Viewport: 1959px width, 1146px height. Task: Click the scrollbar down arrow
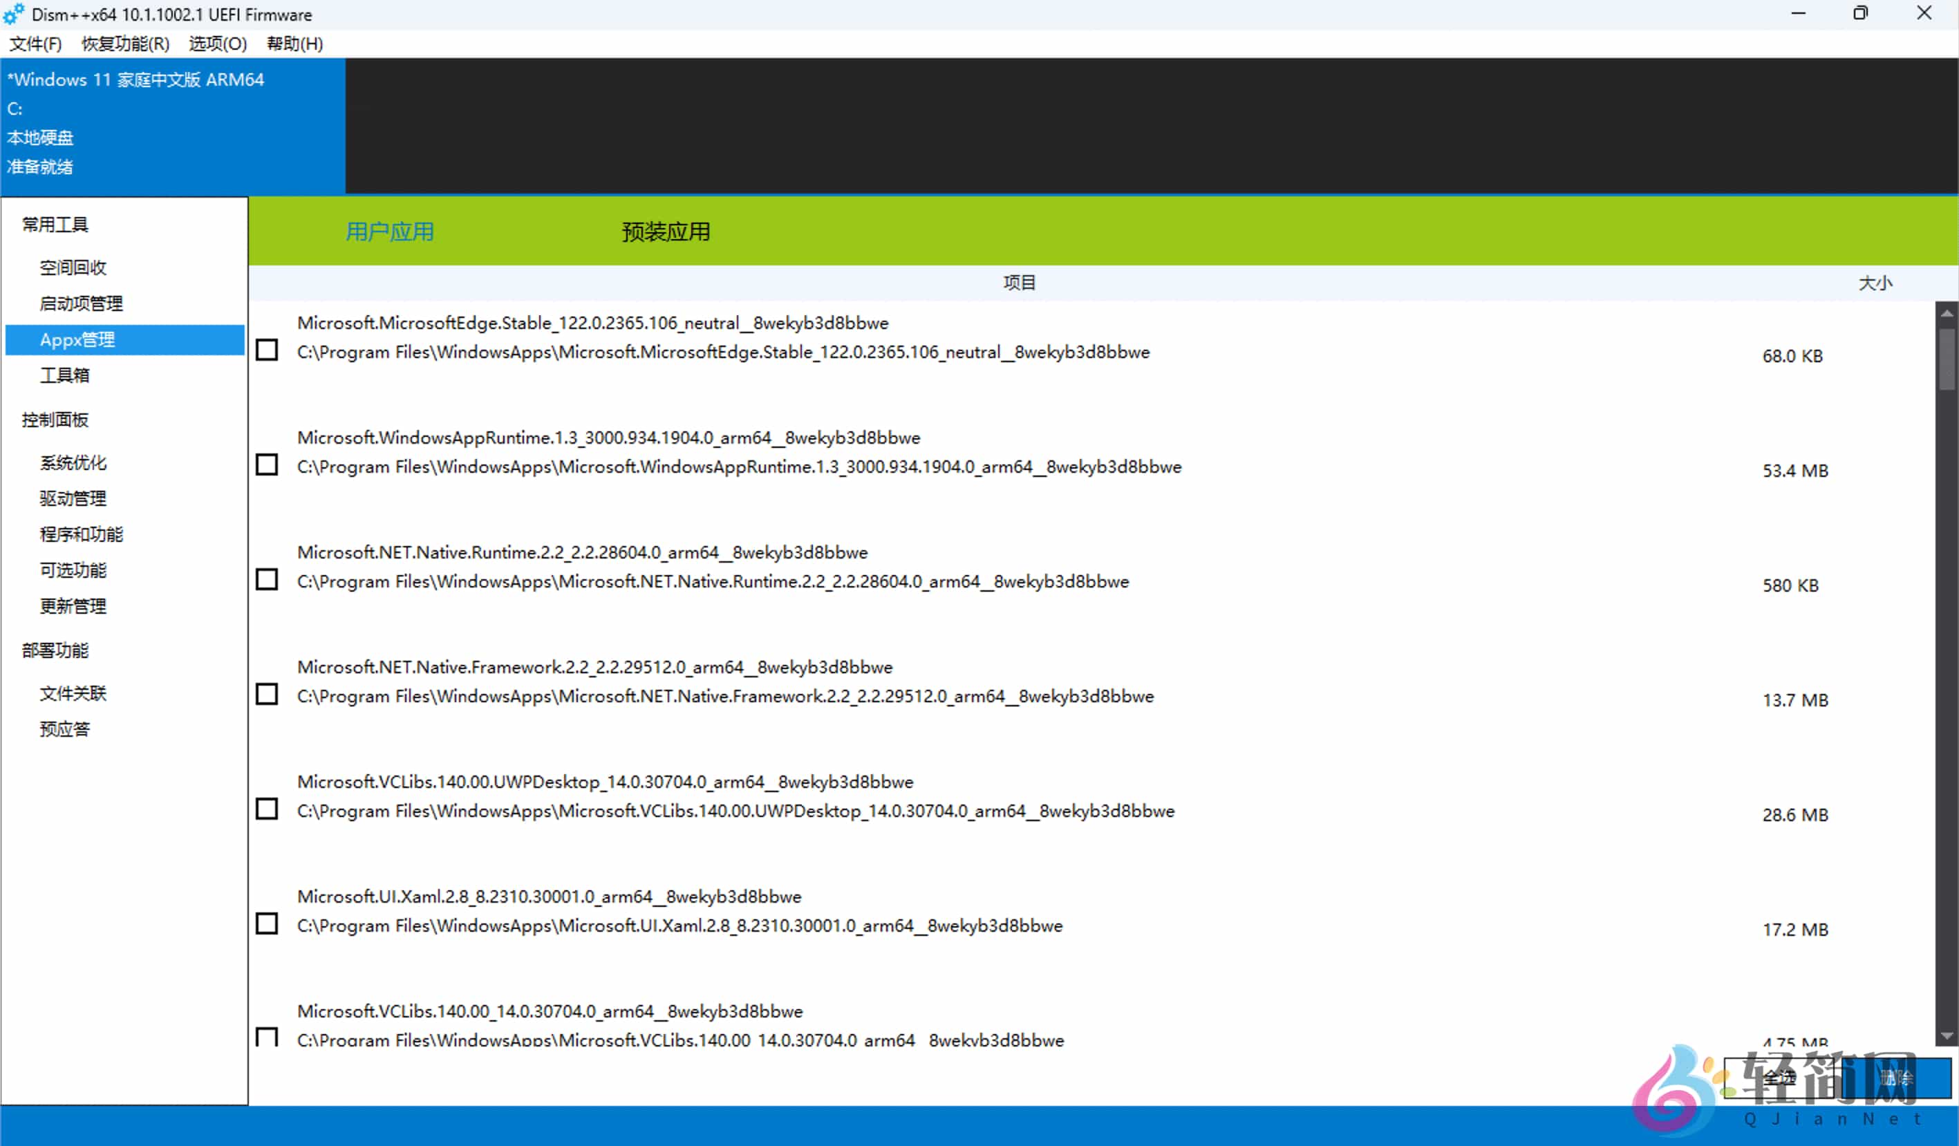(1947, 1036)
